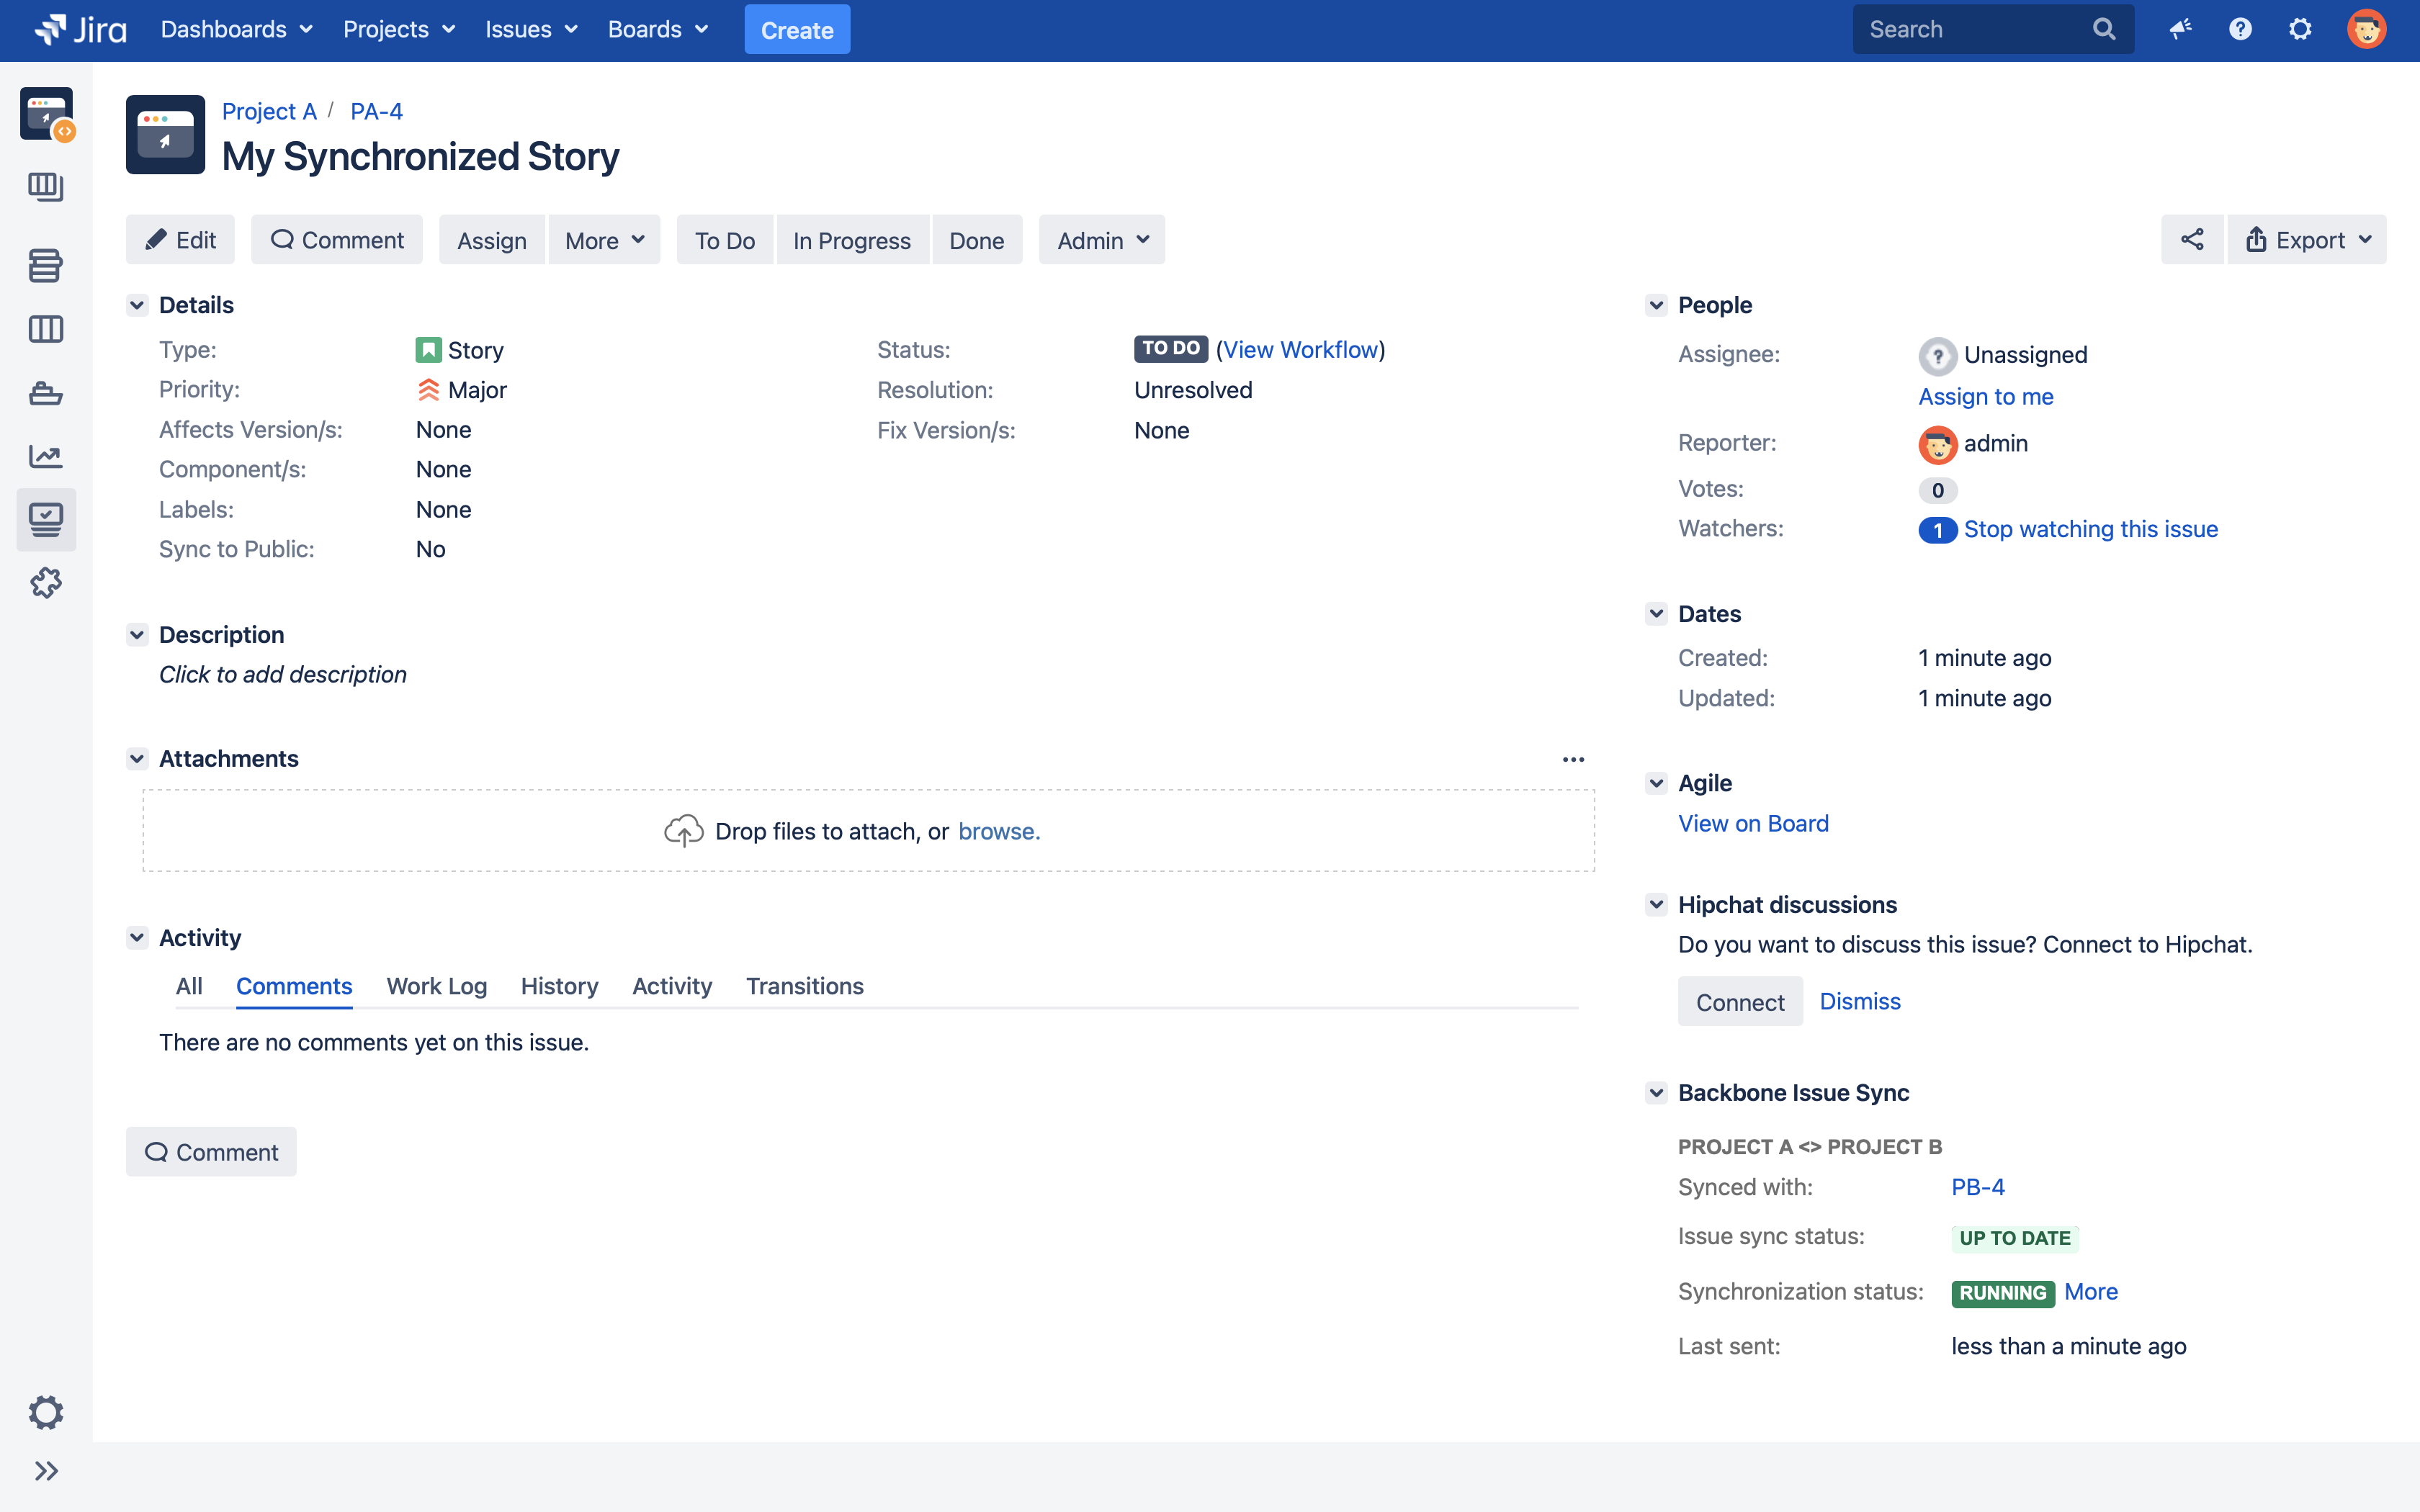Open attachments options ellipsis menu
Screen dimensions: 2420x1512
1573,759
